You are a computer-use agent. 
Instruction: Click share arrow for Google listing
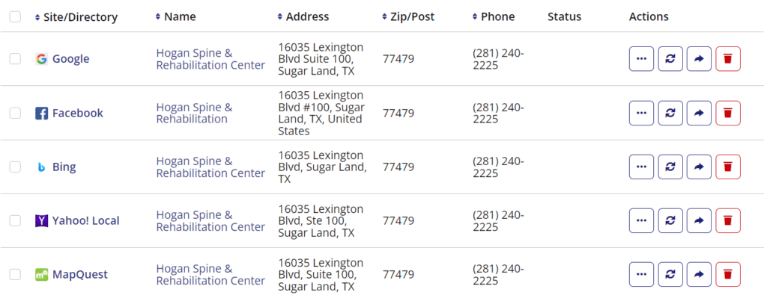(699, 59)
